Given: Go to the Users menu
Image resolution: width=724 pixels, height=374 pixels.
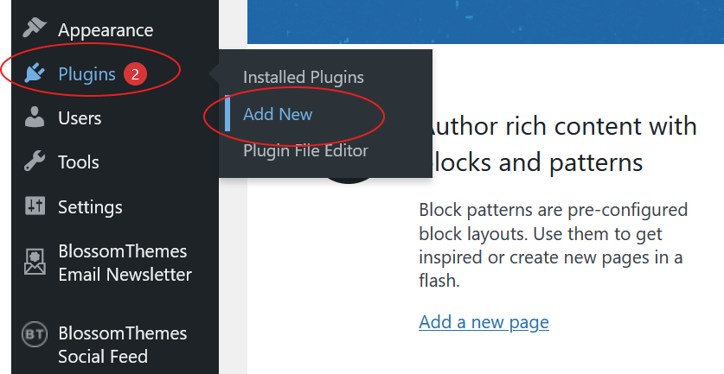Looking at the screenshot, I should 80,118.
